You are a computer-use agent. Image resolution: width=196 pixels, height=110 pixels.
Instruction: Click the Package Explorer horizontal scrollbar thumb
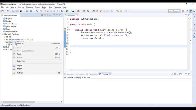(19, 102)
